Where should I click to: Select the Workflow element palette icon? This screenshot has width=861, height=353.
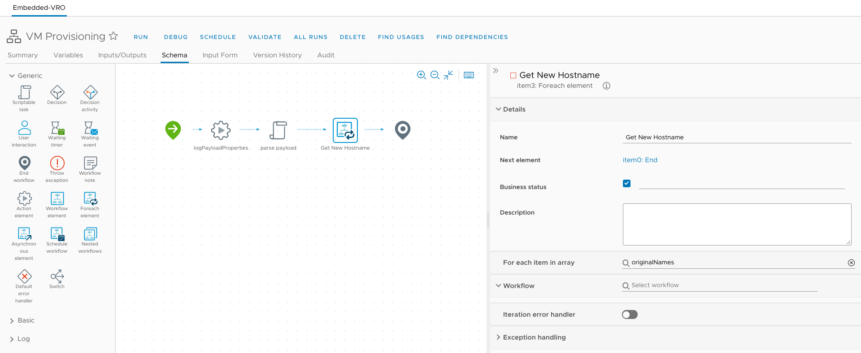click(57, 198)
